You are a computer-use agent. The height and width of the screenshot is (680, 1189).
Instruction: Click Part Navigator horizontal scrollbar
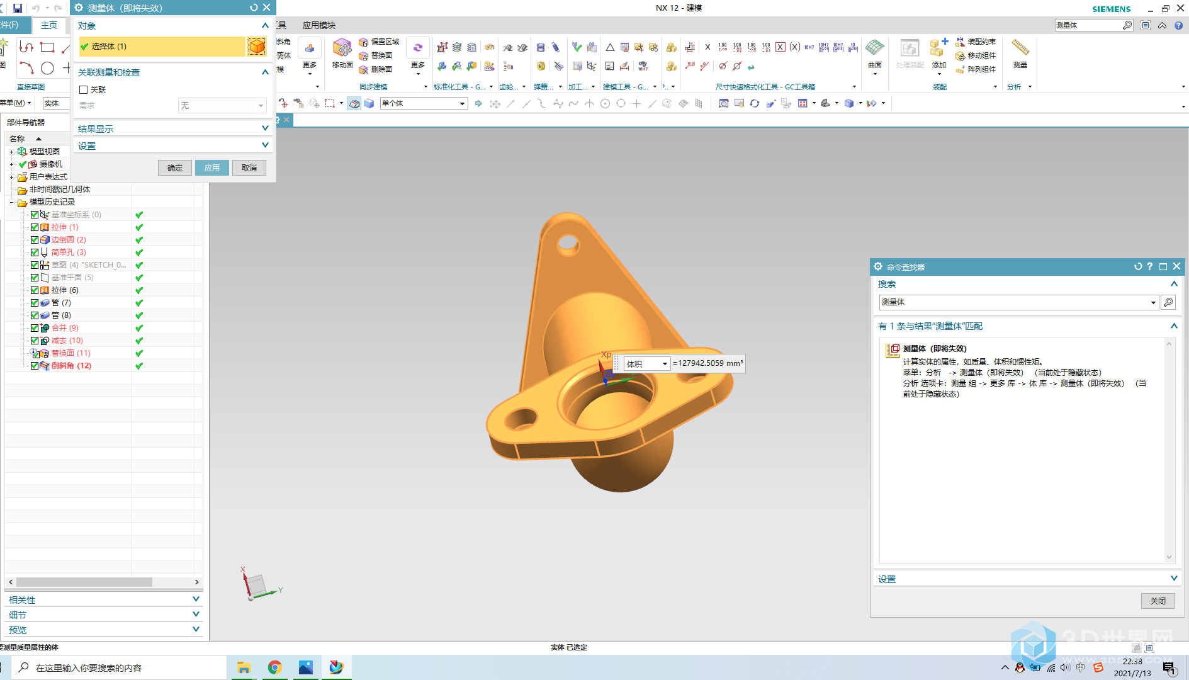84,582
